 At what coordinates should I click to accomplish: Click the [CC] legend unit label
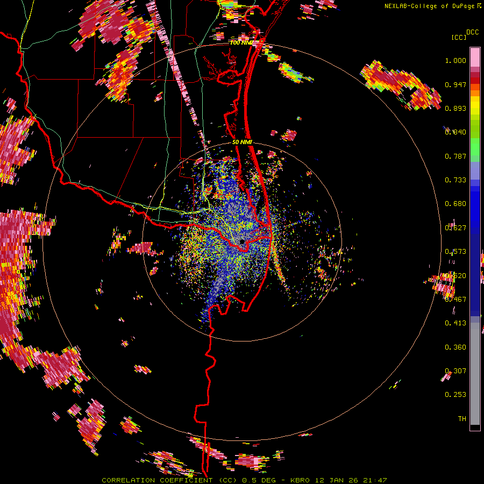[459, 37]
